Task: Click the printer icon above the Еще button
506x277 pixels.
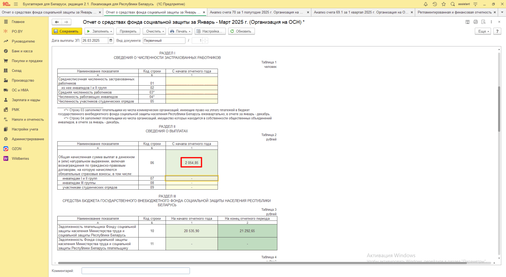Action: point(475,22)
